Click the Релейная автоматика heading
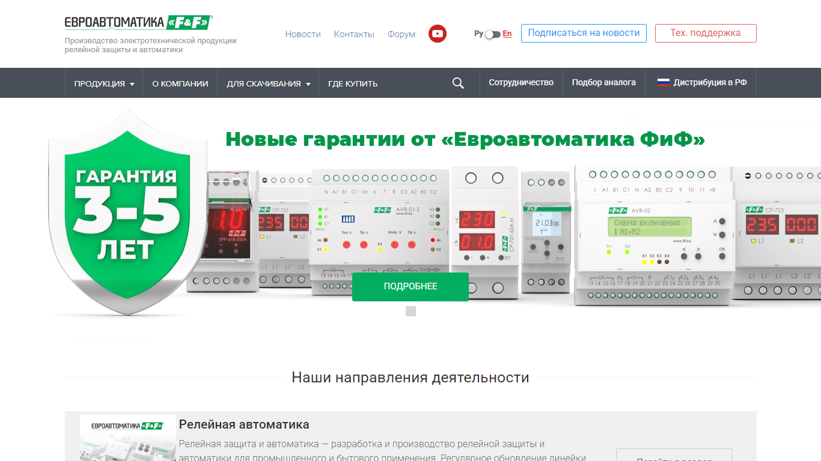Image resolution: width=821 pixels, height=461 pixels. pos(244,424)
